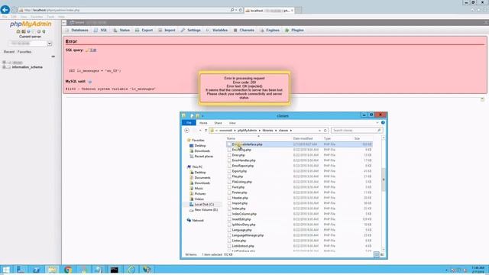Select the IpAllowDeny.php file
Viewport: 489px width, 275px height.
[244, 225]
